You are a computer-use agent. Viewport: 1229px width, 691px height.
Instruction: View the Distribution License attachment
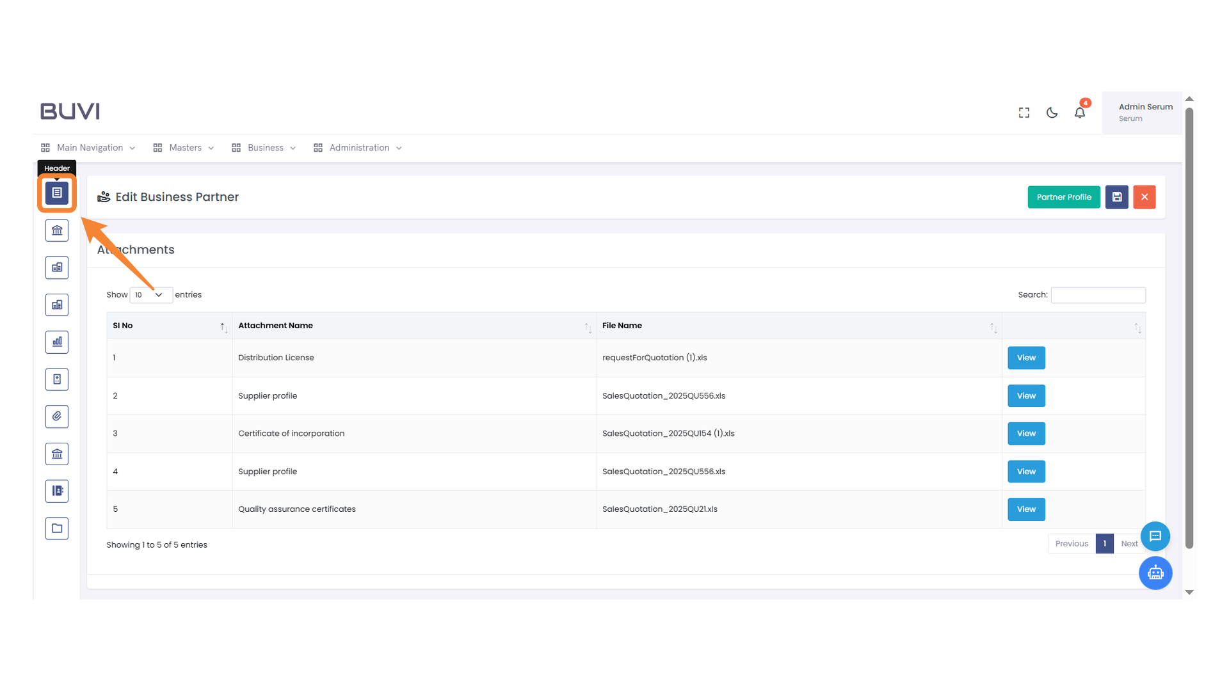(1025, 358)
